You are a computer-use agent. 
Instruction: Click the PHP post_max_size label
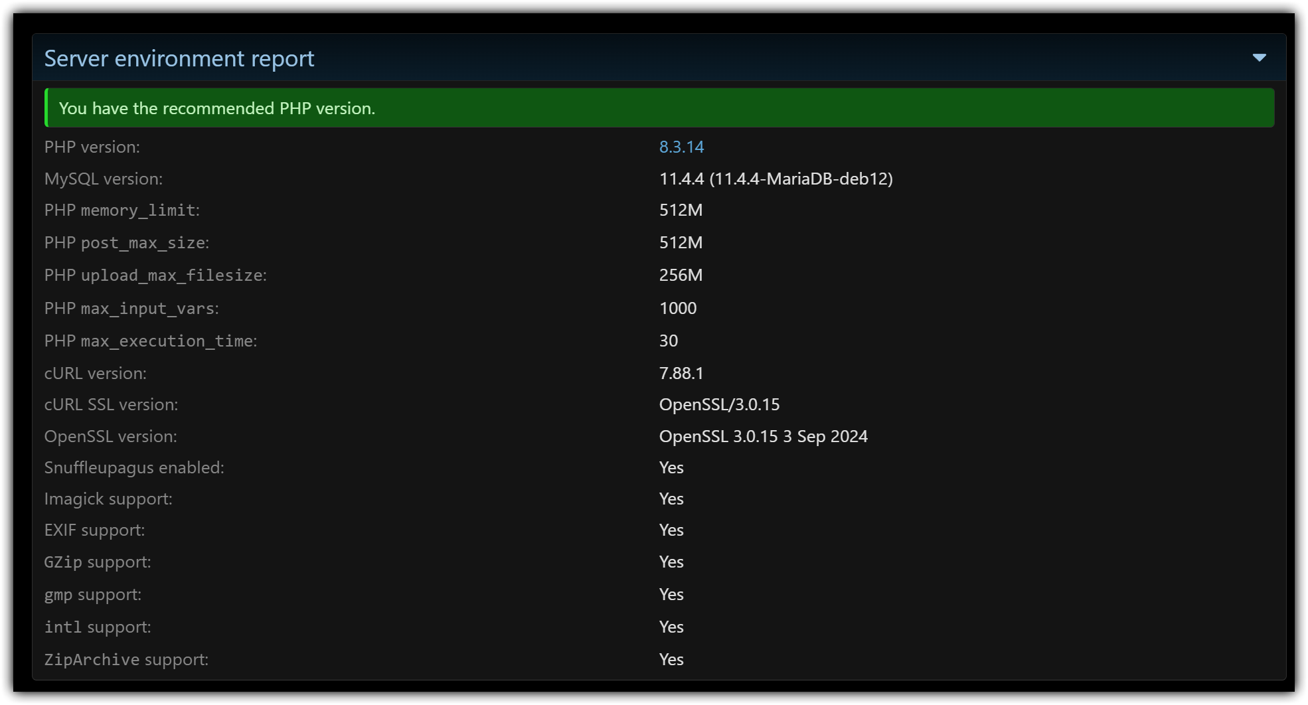[x=126, y=243]
